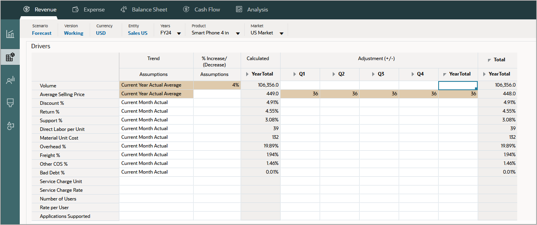
Task: Click the calculated 106,356.0 Volume value
Action: [260, 85]
